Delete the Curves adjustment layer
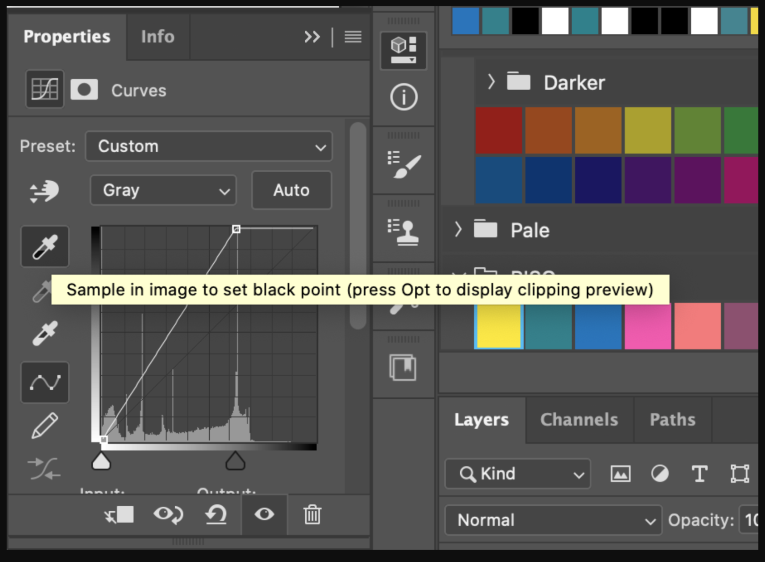The image size is (765, 562). (x=312, y=515)
